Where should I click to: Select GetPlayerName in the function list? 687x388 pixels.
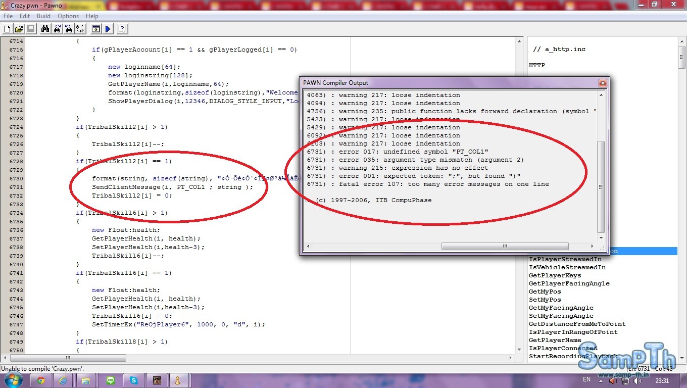click(555, 340)
